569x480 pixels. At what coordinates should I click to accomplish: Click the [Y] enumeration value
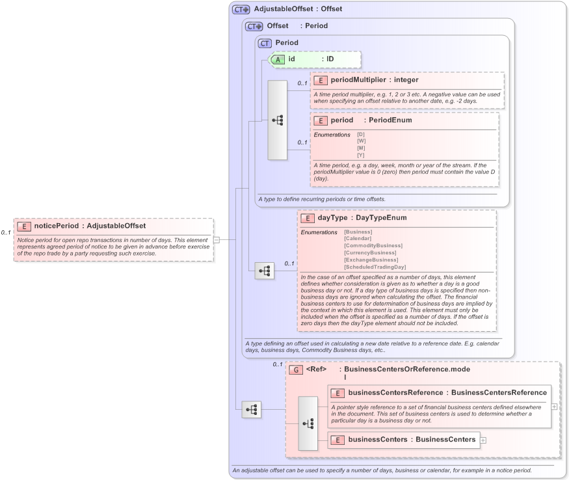[x=361, y=155]
